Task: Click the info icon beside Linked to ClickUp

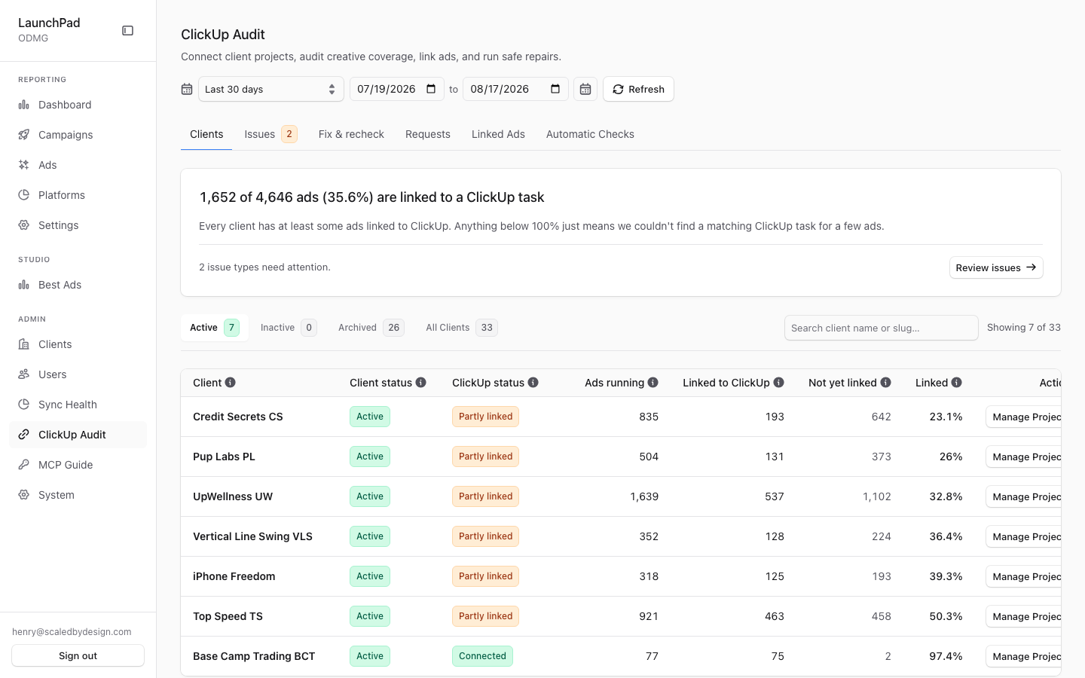Action: [779, 383]
